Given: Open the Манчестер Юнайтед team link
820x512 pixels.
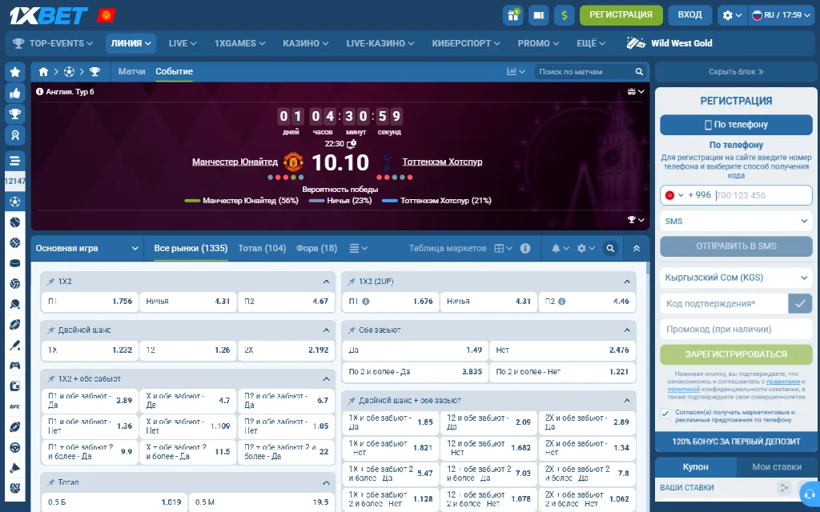Looking at the screenshot, I should pos(235,162).
